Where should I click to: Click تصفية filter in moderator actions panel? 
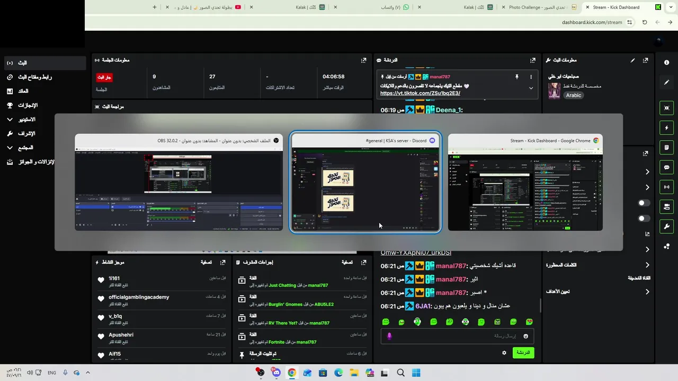(347, 262)
